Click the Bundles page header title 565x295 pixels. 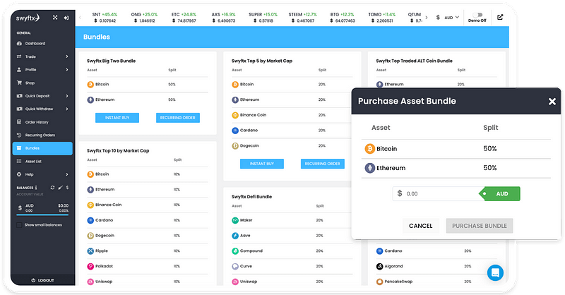(97, 37)
